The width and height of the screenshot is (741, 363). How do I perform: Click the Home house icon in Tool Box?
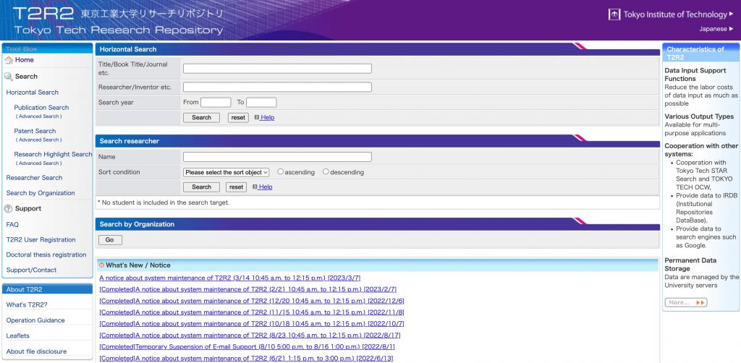coord(9,60)
